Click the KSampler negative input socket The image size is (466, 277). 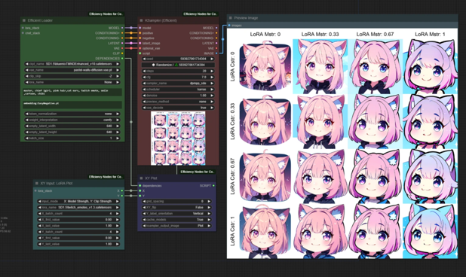tap(140, 38)
